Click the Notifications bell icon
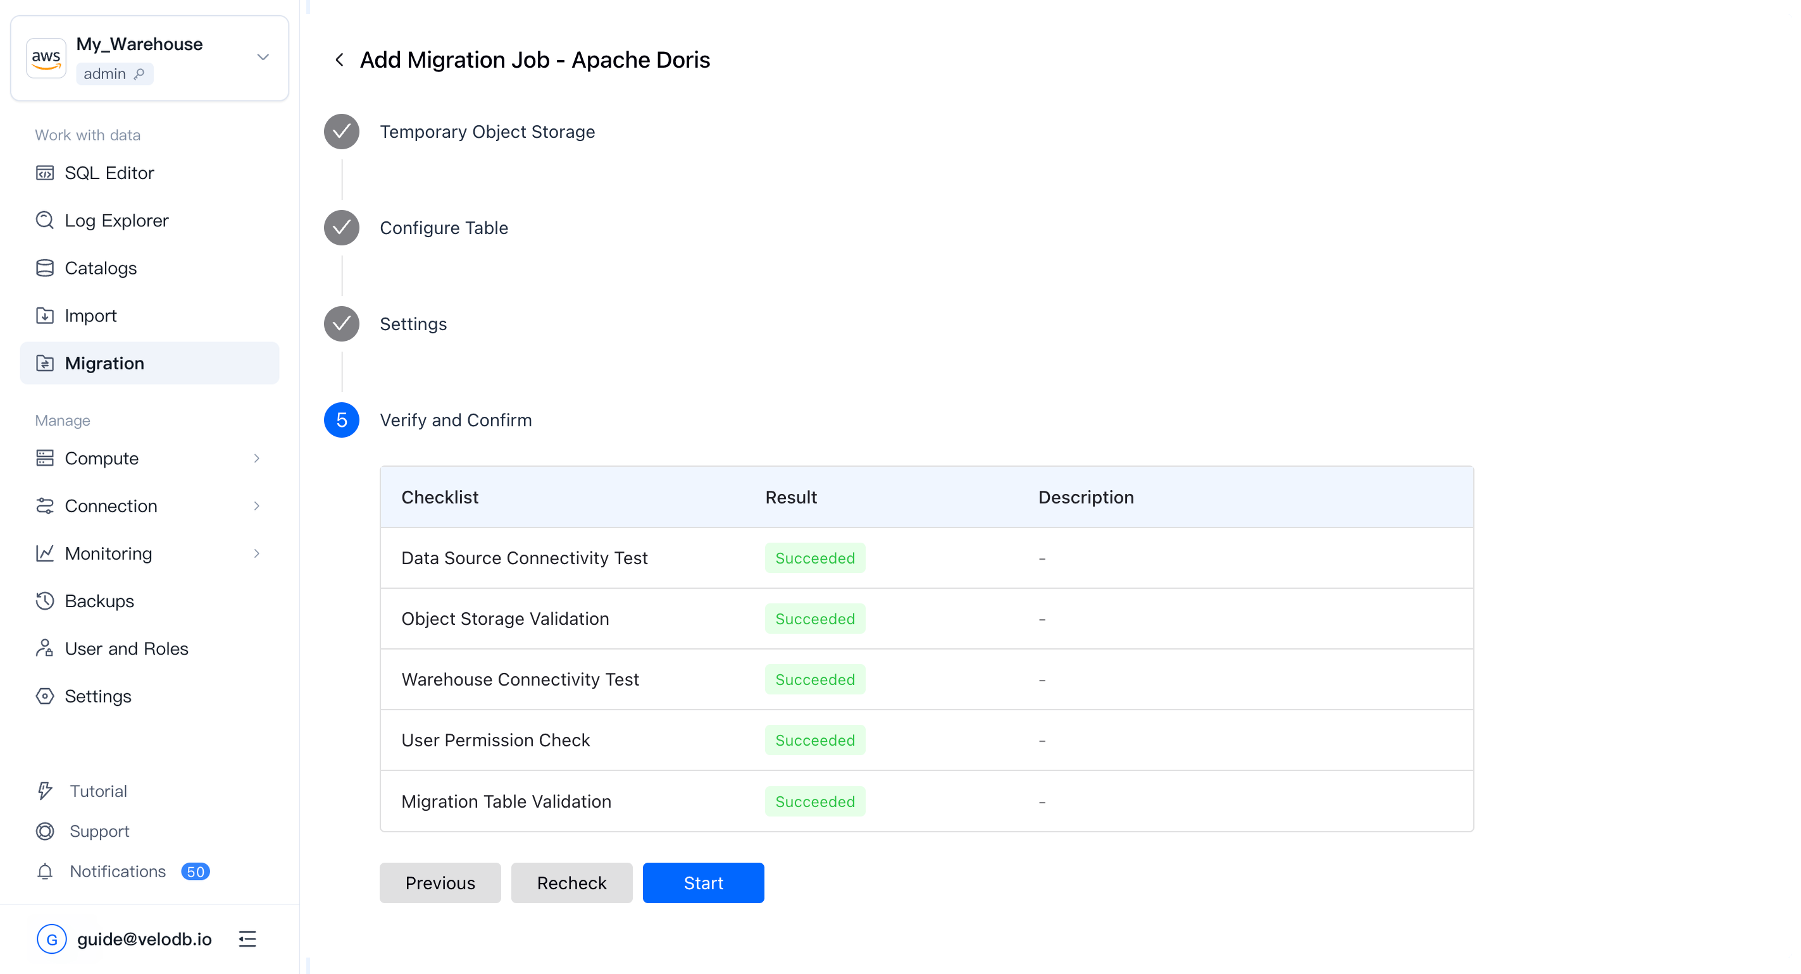The height and width of the screenshot is (974, 1801). [45, 872]
